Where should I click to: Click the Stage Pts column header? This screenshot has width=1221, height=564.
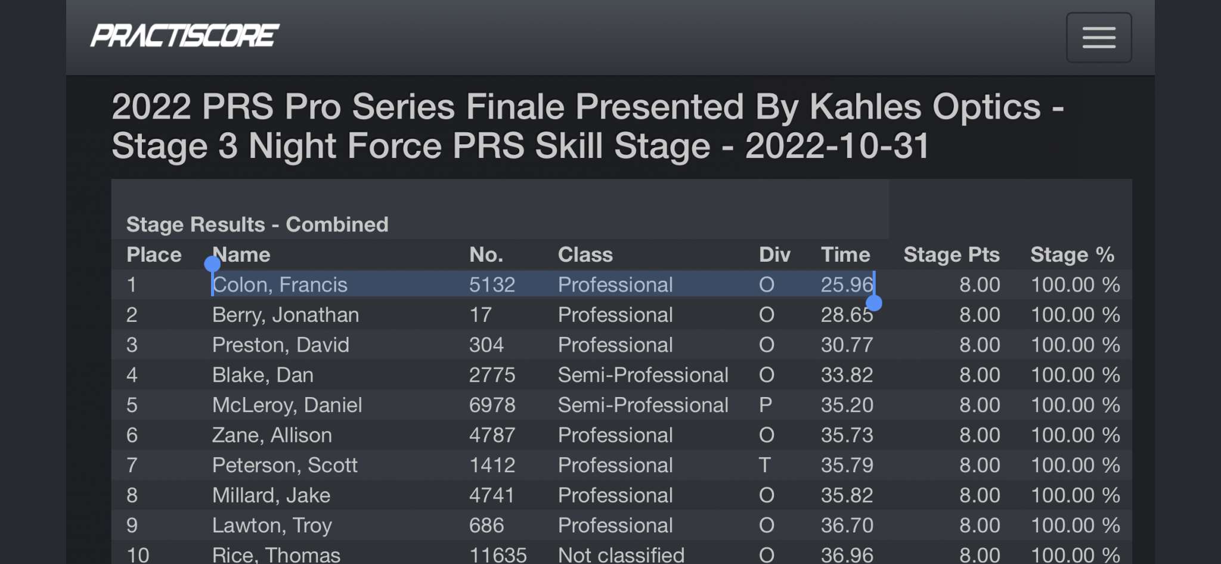952,255
